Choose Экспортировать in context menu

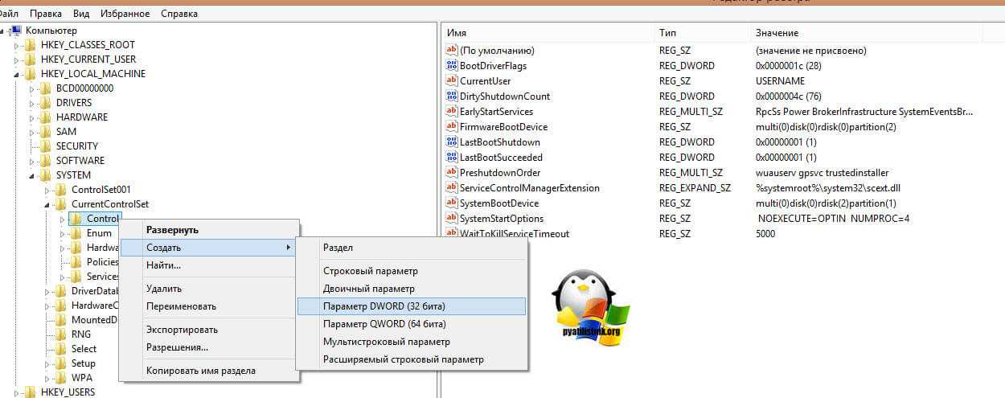pyautogui.click(x=209, y=330)
